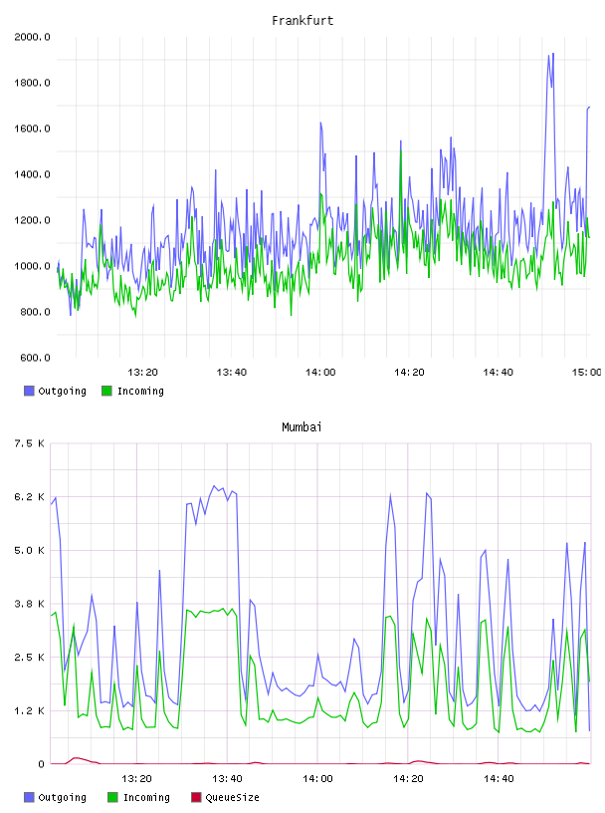605x813 pixels.
Task: Click the 1.2 K y-axis label on Mumbai chart
Action: (x=29, y=710)
